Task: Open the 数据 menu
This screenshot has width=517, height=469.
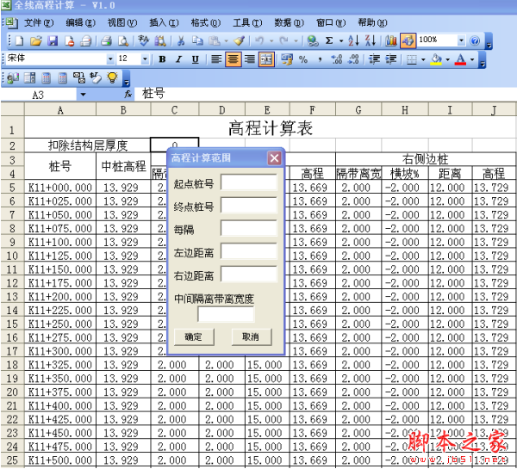Action: coord(288,22)
